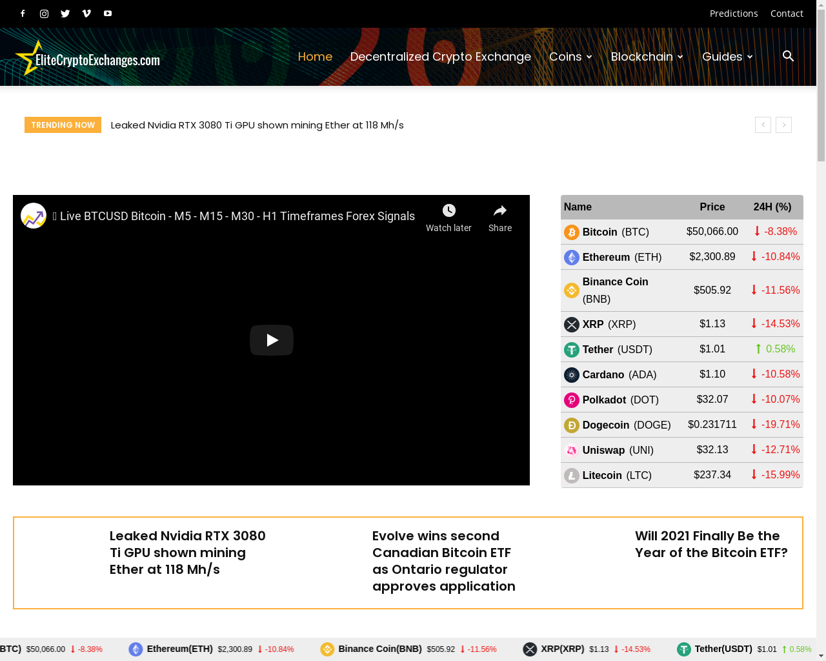826x661 pixels.
Task: Select Binance Coin name in price table
Action: click(616, 282)
